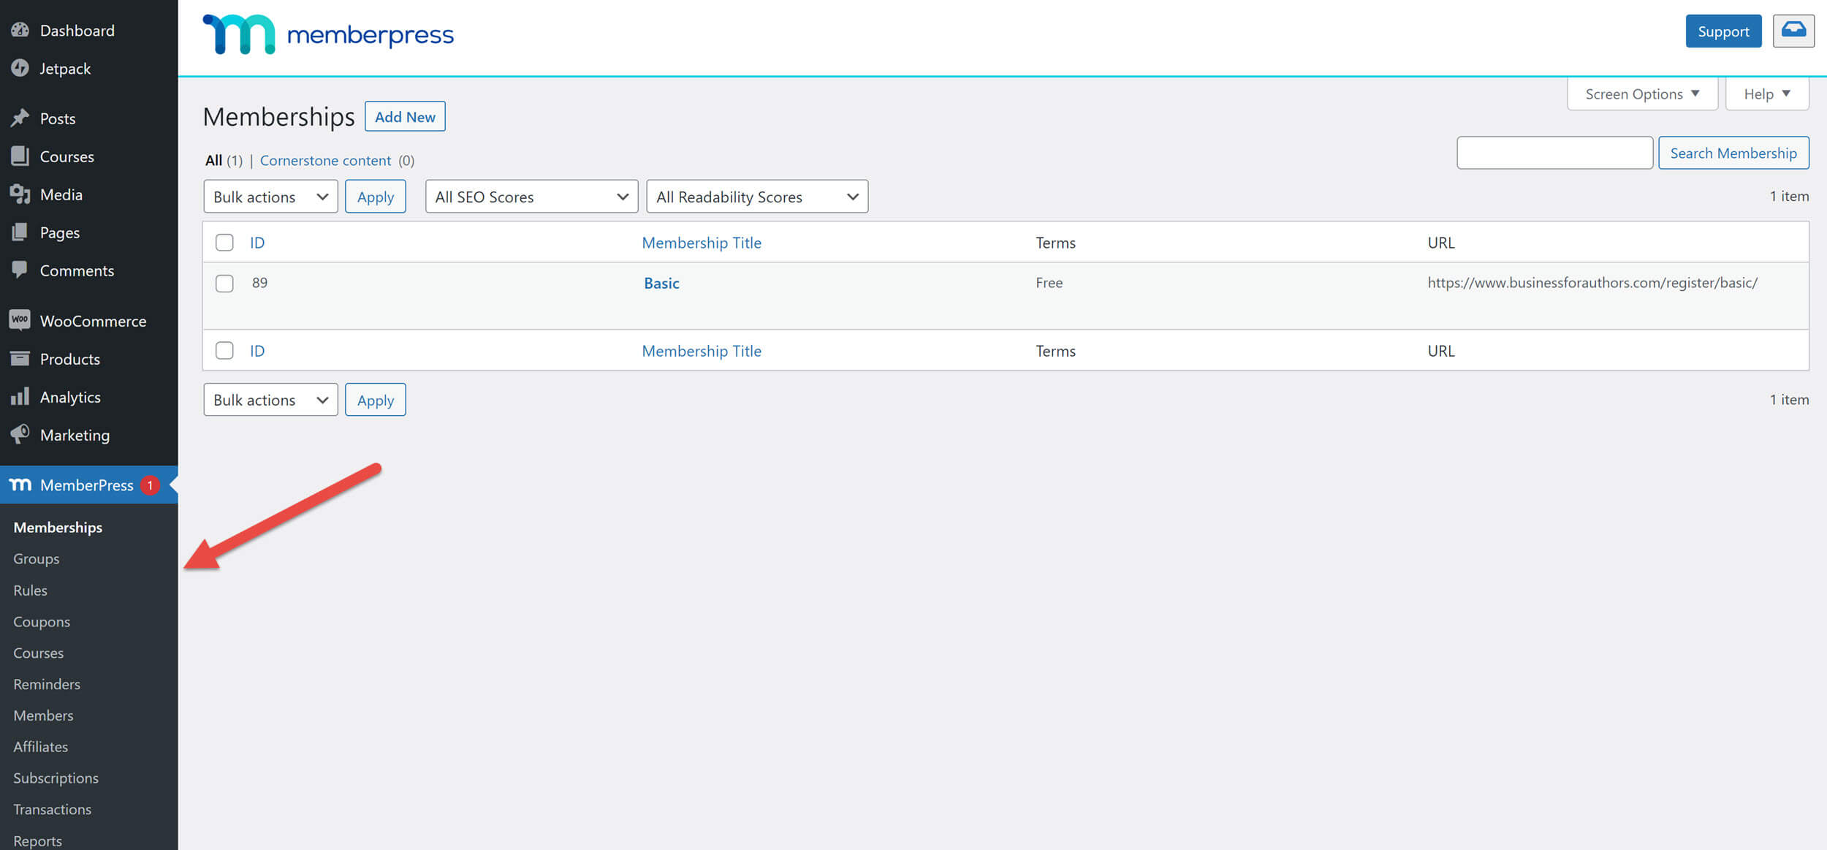The image size is (1827, 850).
Task: Click the Support button
Action: click(x=1723, y=31)
